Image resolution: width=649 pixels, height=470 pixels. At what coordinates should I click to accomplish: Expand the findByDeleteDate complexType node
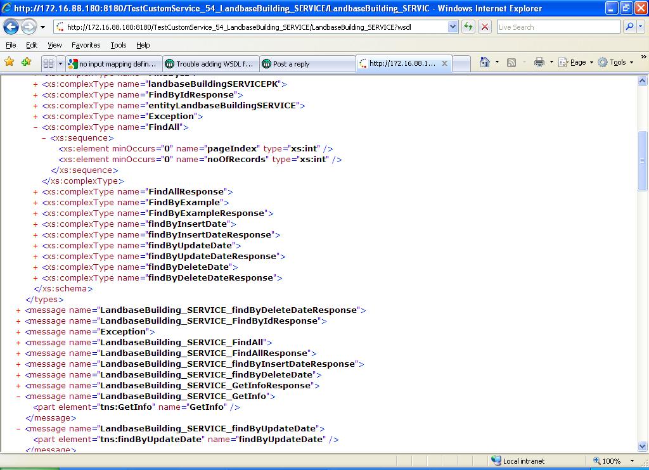(x=35, y=267)
